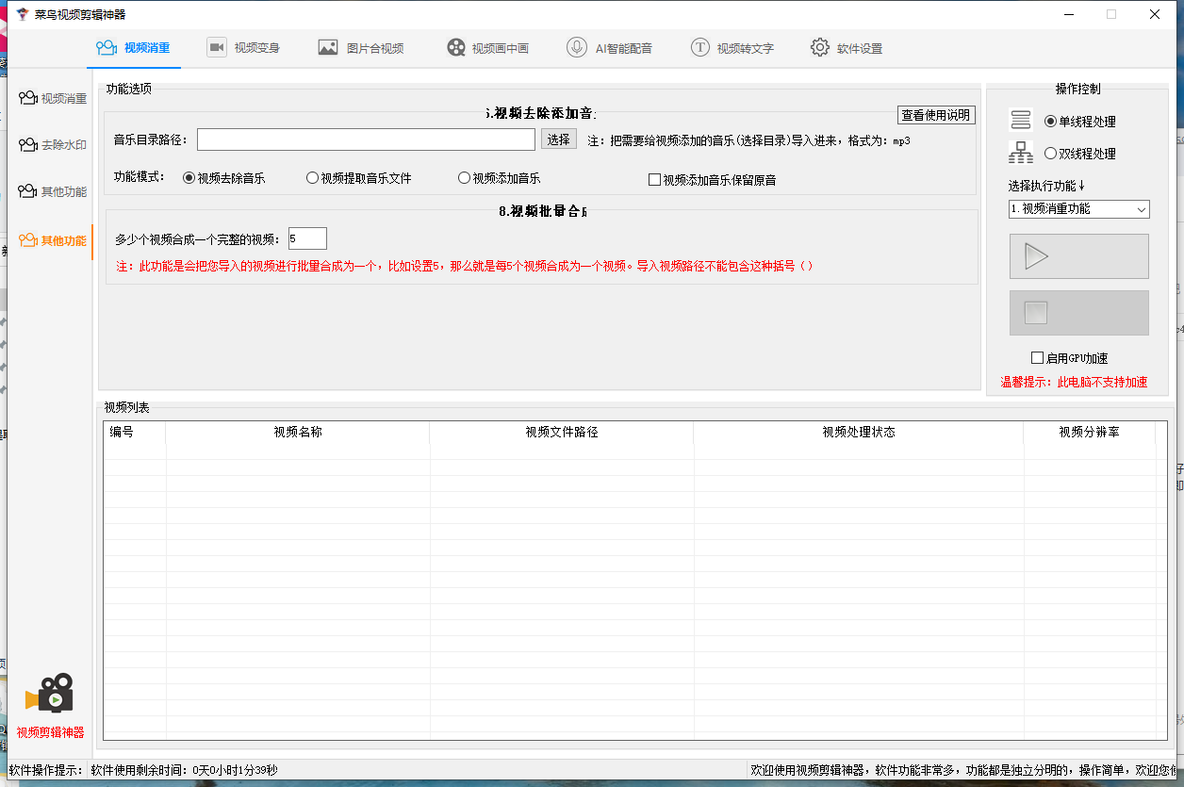Toggle 启用GPU加速 checkbox
Image resolution: width=1184 pixels, height=787 pixels.
1038,358
